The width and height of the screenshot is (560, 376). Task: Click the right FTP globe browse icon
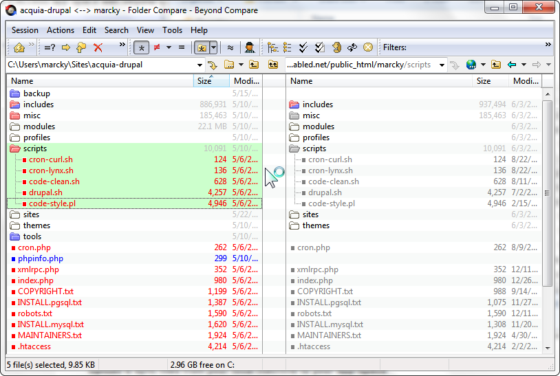tap(471, 65)
